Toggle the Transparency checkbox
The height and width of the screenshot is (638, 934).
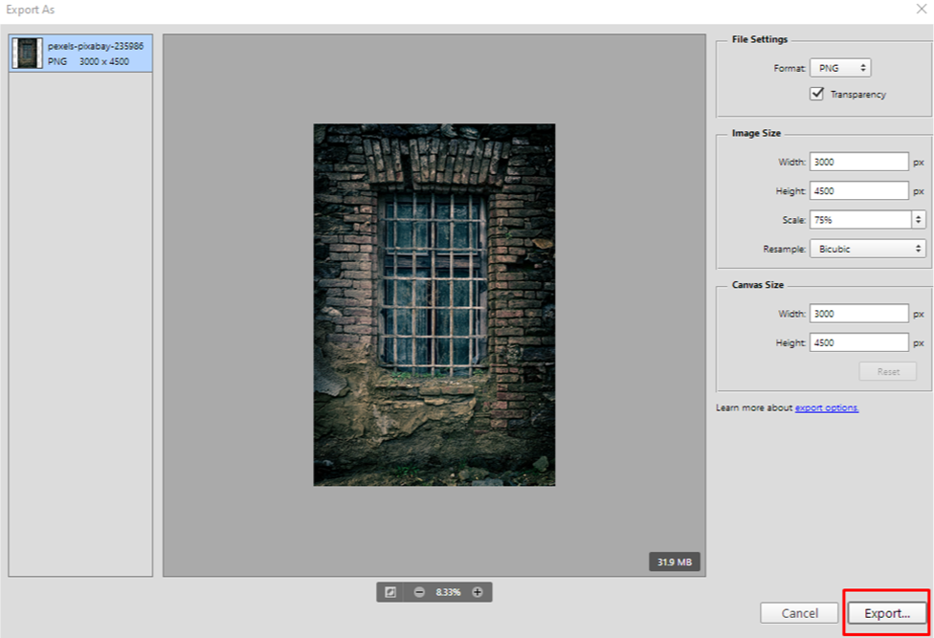coord(816,94)
